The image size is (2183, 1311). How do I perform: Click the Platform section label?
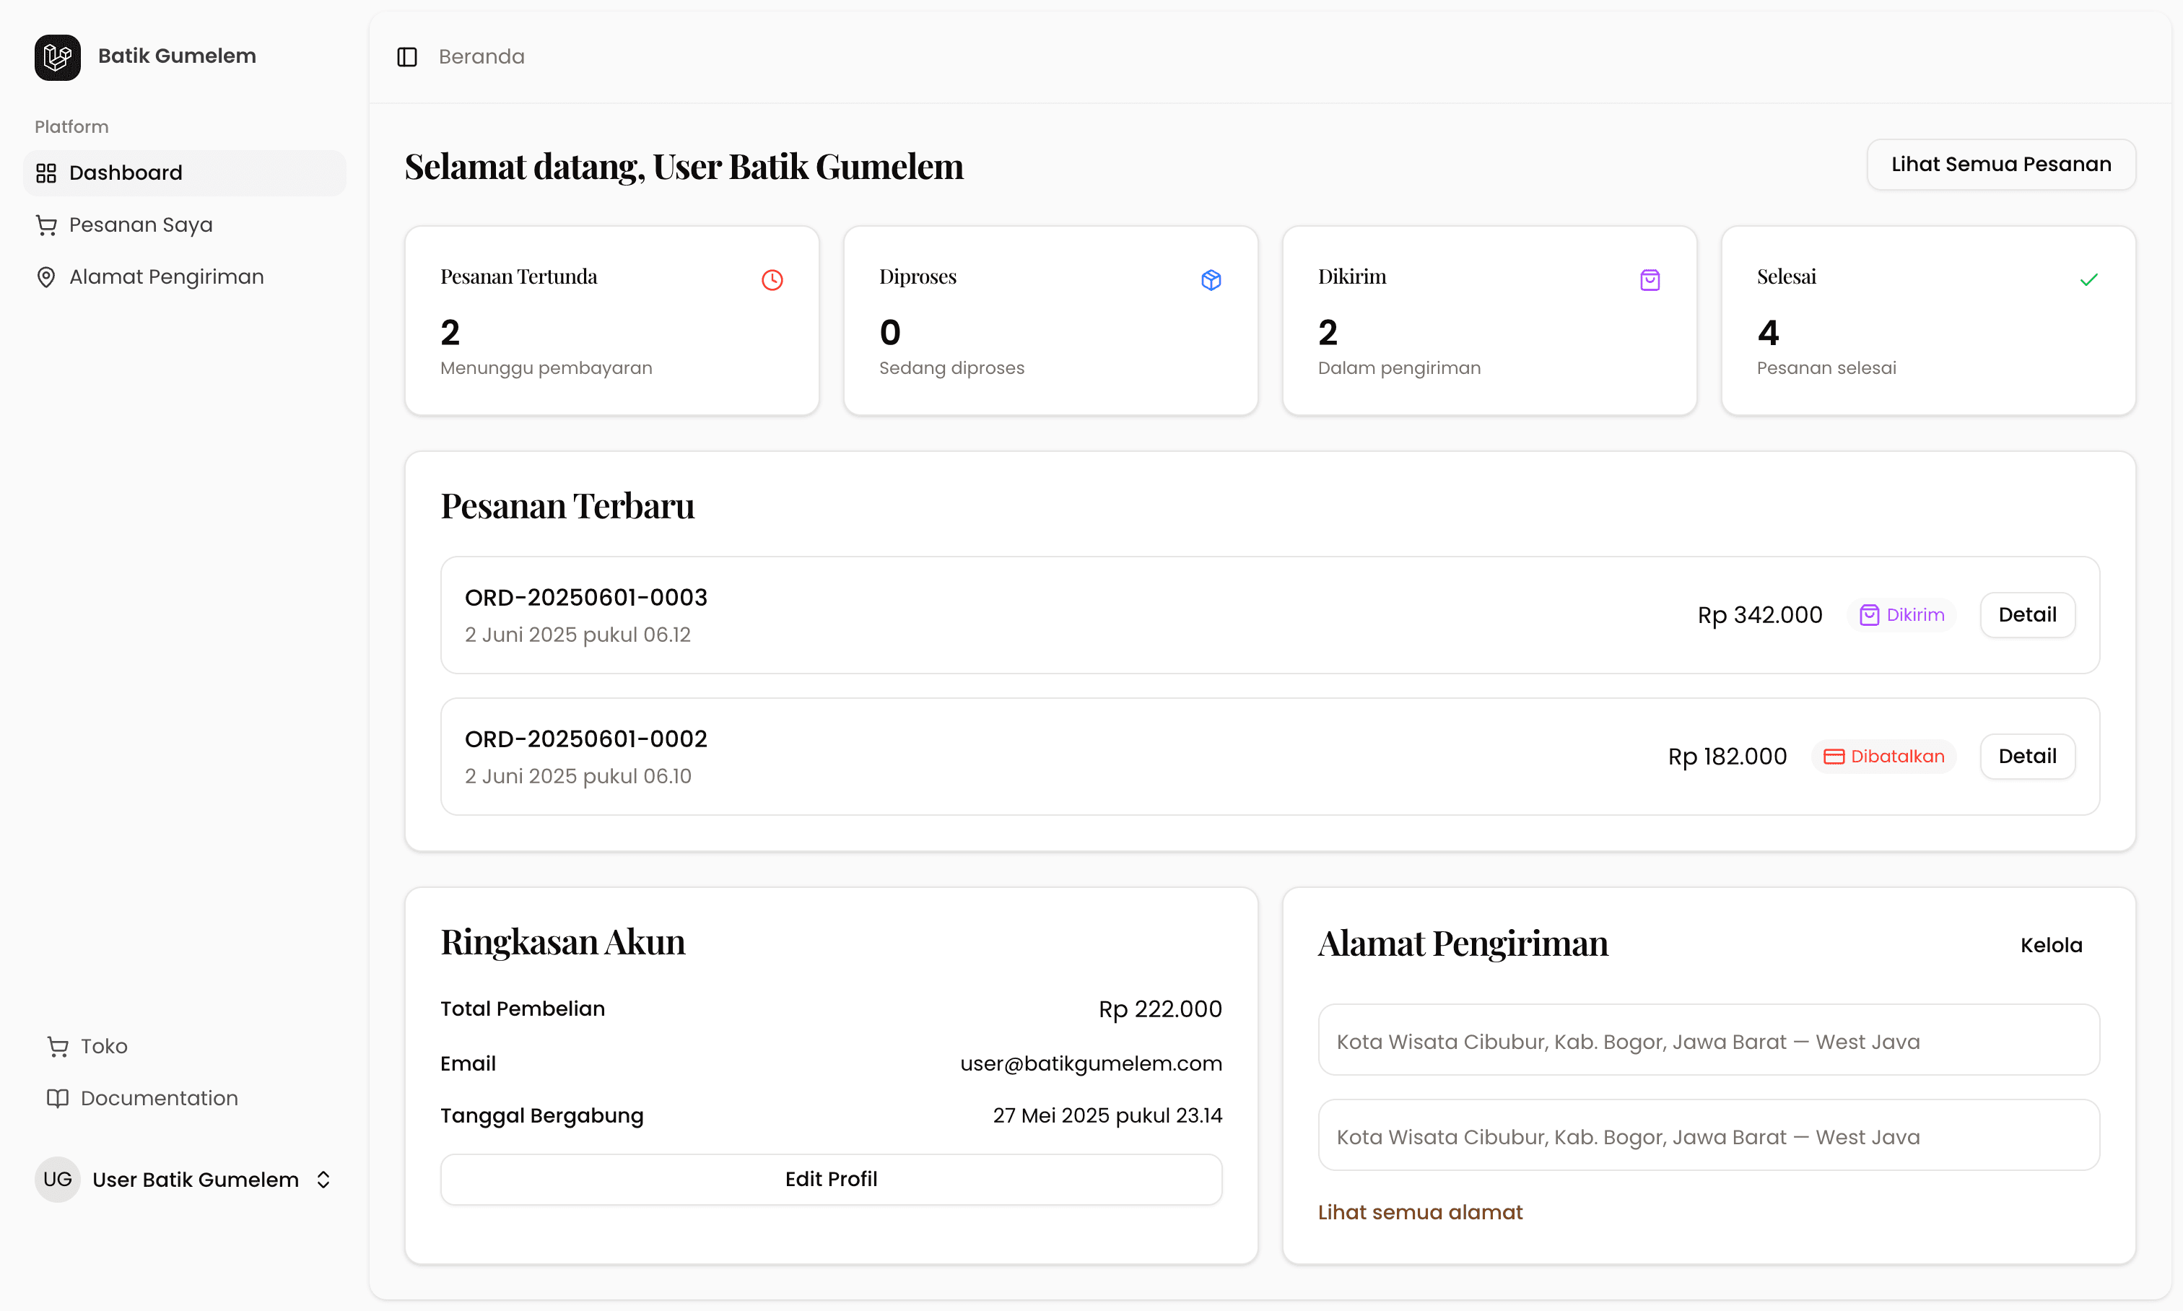71,127
